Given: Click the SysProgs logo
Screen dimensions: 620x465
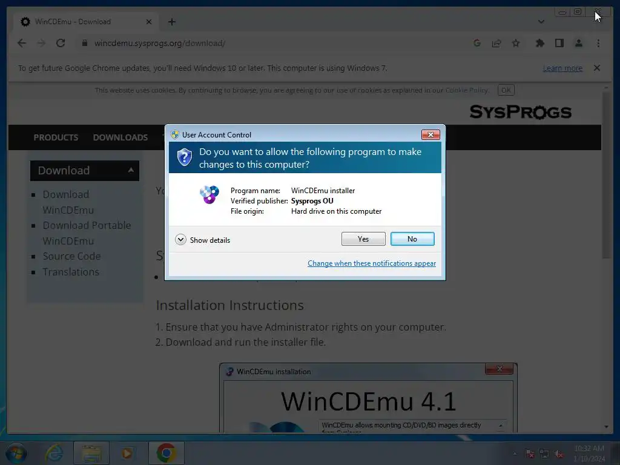Looking at the screenshot, I should (x=520, y=112).
